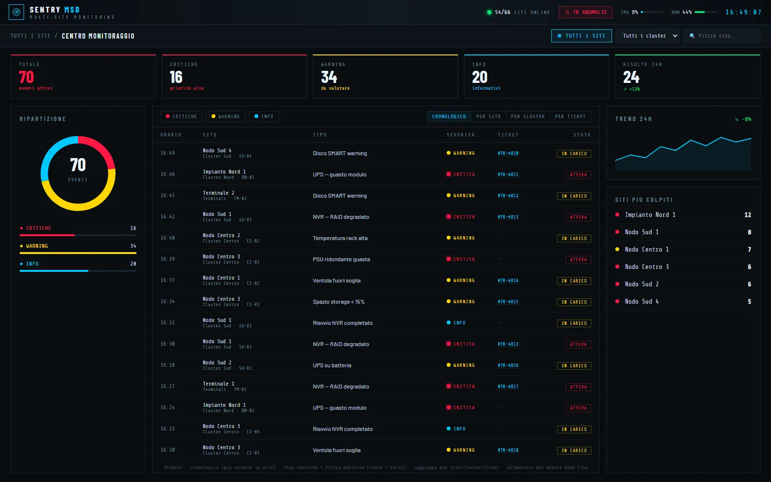Toggle the Critiche severity filter chip
The image size is (771, 482).
181,116
